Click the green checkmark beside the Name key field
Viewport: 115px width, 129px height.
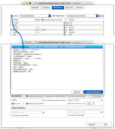(x=44, y=100)
